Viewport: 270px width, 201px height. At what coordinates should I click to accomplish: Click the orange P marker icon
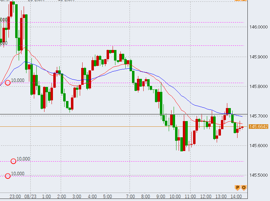pyautogui.click(x=238, y=188)
